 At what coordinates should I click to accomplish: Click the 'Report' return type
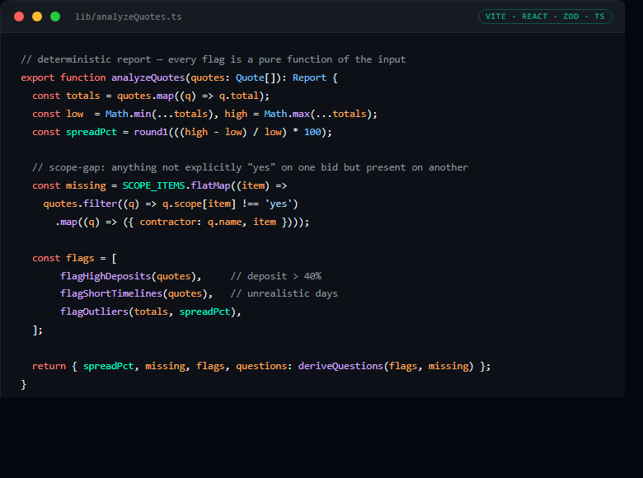pos(310,78)
